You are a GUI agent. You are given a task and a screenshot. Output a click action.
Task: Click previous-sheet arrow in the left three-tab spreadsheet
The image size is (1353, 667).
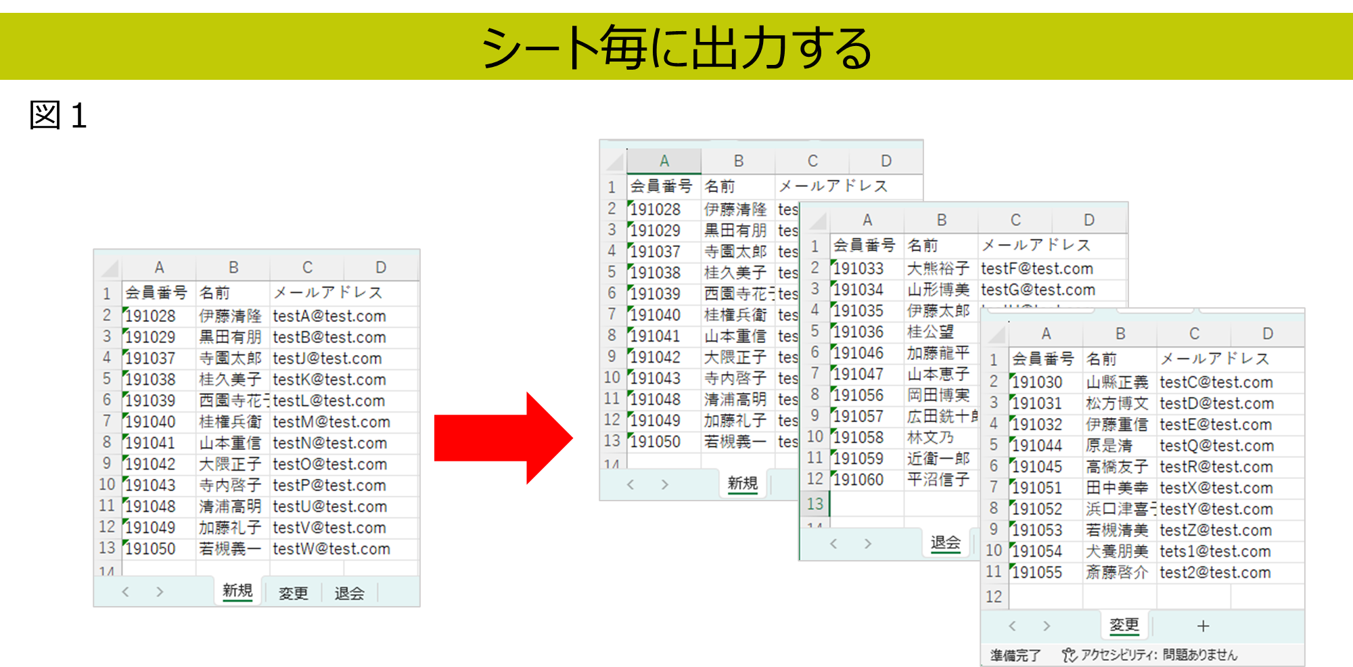point(125,592)
